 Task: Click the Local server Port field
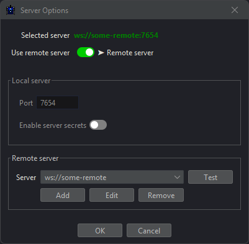pos(57,102)
